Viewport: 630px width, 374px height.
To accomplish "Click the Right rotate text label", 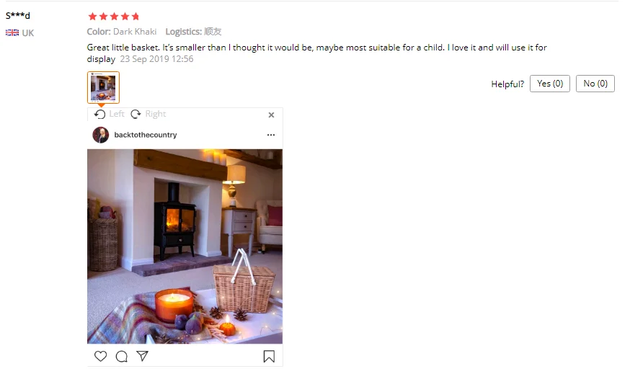I will point(156,114).
